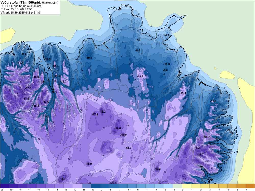
Task: Click the legend scale label '7'
Action: tap(247, 189)
